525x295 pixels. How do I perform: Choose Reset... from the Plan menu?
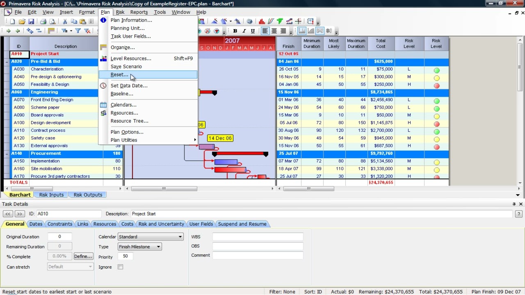[148, 75]
